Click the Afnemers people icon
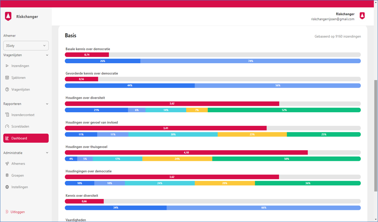This screenshot has width=378, height=222. pos(7,163)
